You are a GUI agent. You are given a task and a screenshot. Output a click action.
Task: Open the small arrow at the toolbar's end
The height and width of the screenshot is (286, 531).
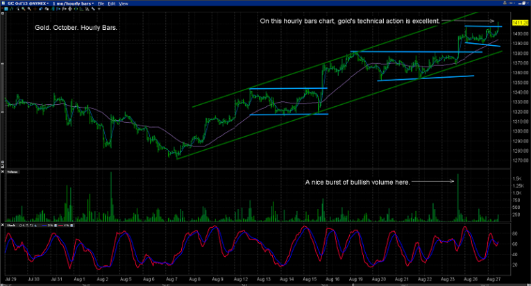pyautogui.click(x=99, y=9)
